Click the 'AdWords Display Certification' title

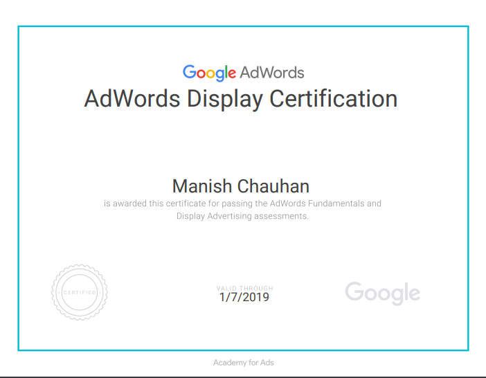pyautogui.click(x=241, y=99)
